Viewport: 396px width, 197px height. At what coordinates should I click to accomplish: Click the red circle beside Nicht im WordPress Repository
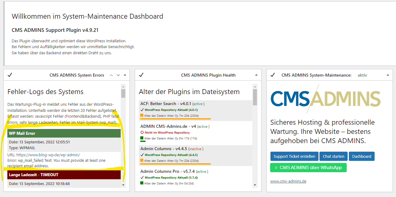click(x=142, y=132)
